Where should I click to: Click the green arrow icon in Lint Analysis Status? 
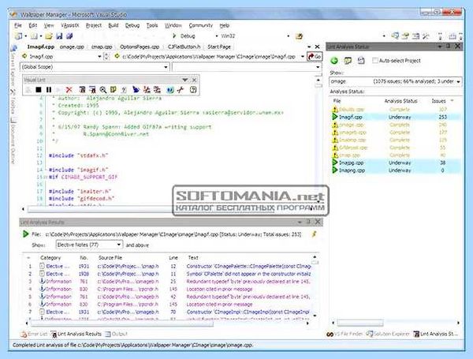(334, 61)
